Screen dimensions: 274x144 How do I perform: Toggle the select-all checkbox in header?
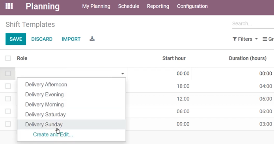tap(8, 58)
